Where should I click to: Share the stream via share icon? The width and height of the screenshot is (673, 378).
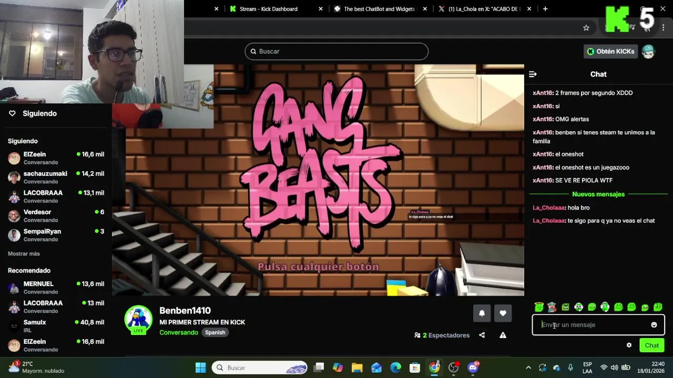pos(482,335)
